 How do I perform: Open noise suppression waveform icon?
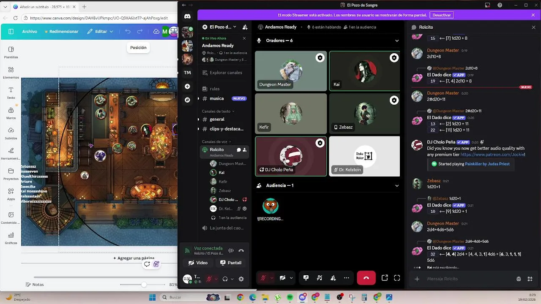click(x=231, y=250)
